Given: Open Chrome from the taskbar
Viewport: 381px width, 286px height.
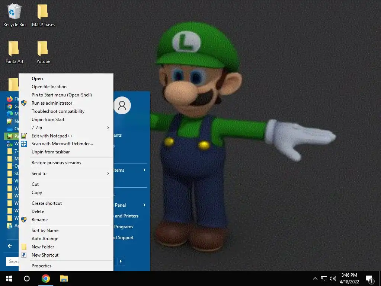Looking at the screenshot, I should (45, 279).
